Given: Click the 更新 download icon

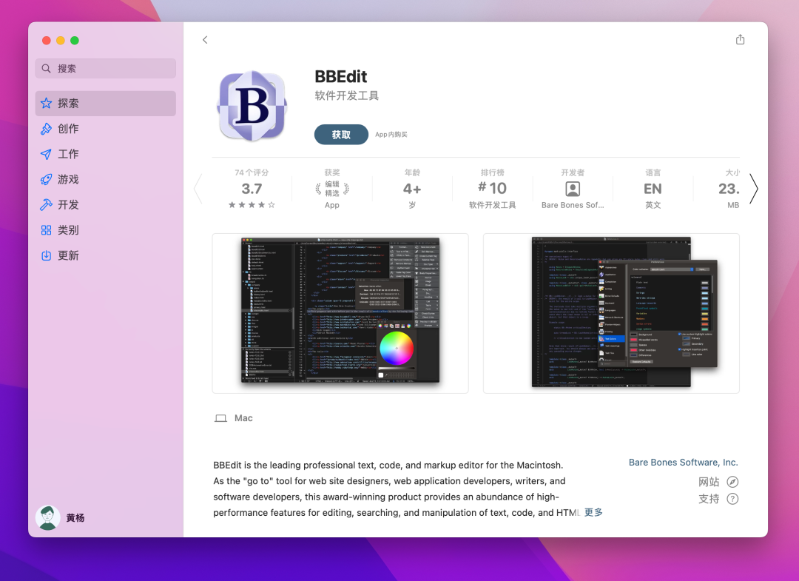Looking at the screenshot, I should click(47, 255).
